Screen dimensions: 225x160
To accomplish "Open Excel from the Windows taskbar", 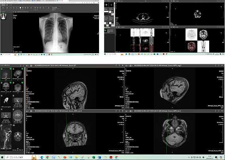I will pos(93,157).
